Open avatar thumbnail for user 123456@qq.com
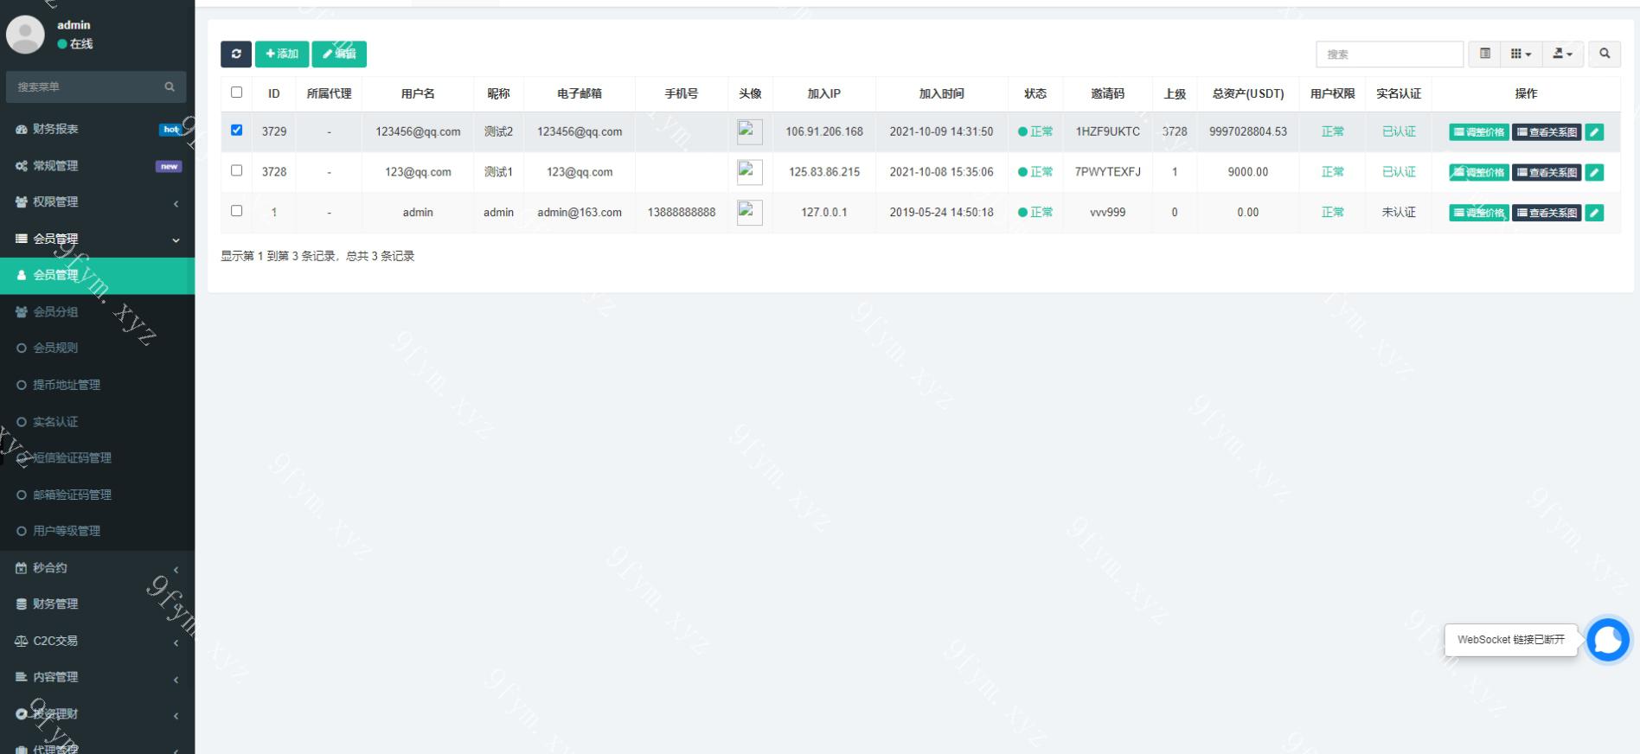 point(750,131)
